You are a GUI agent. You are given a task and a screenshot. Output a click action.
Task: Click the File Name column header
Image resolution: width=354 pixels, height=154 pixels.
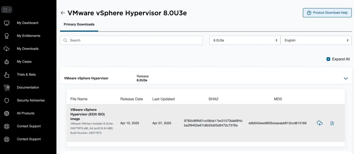[79, 99]
